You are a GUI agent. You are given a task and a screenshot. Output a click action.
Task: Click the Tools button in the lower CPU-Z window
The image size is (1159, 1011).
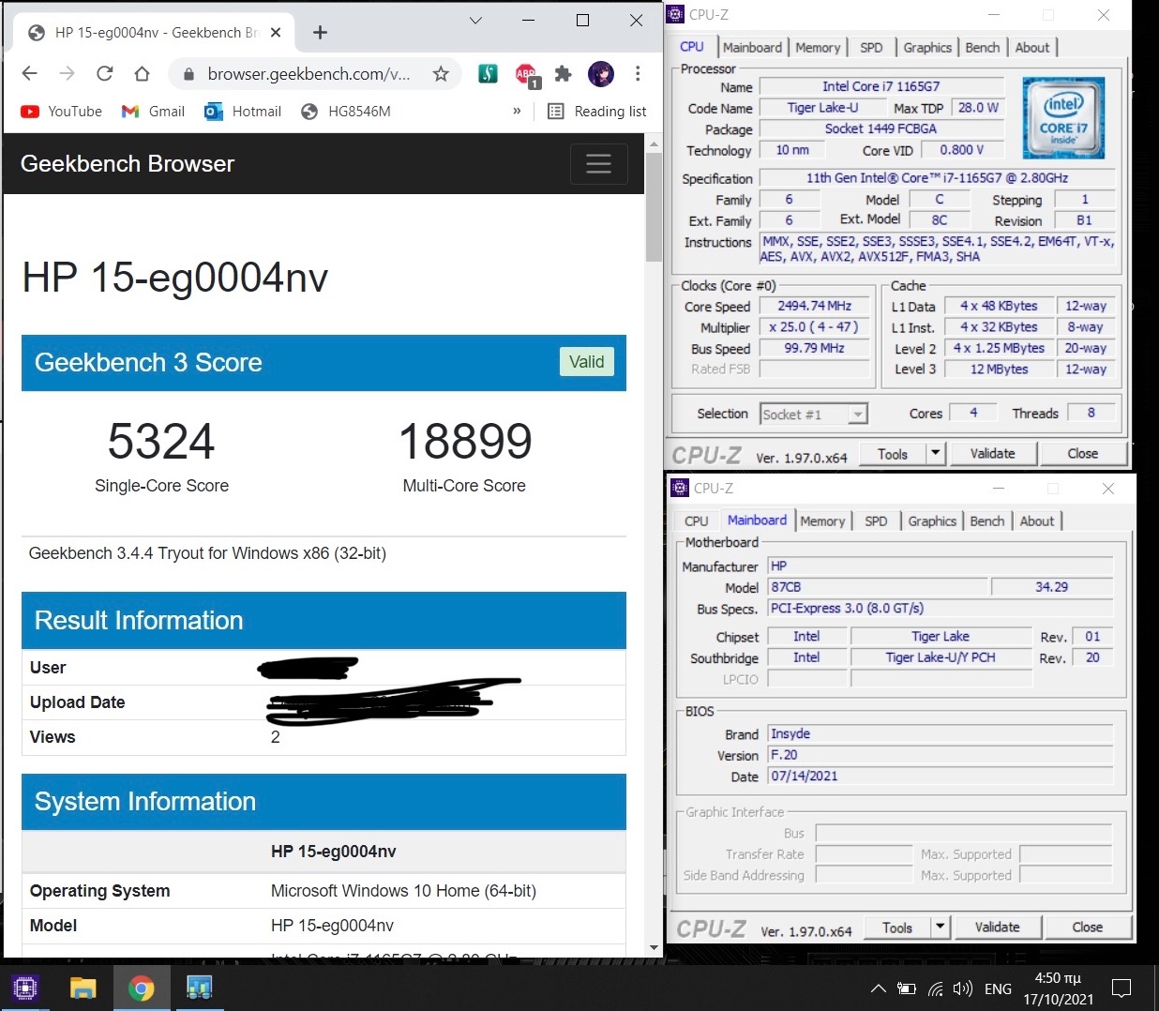897,928
